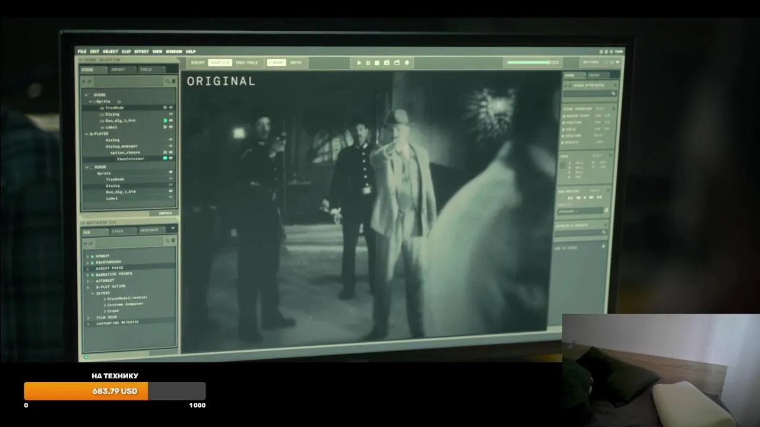Toggle the eye on the lowercase dialog row under PLAYER
Image resolution: width=760 pixels, height=427 pixels.
pyautogui.click(x=171, y=139)
